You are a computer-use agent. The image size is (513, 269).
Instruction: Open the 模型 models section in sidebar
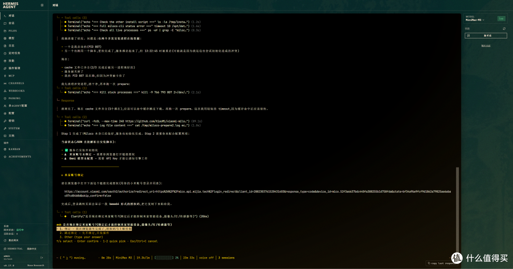click(x=24, y=38)
